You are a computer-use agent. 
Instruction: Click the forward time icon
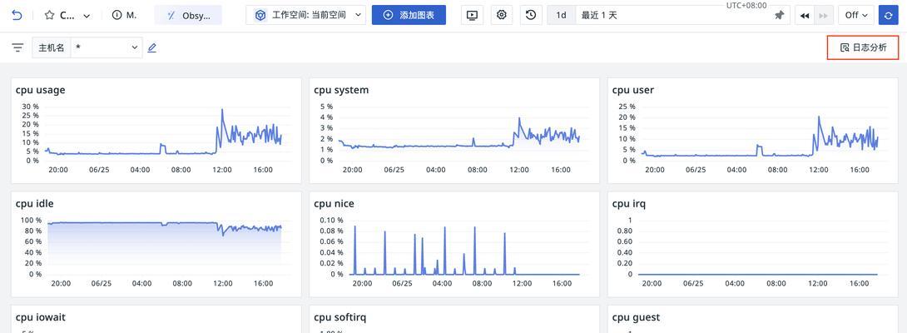click(824, 15)
